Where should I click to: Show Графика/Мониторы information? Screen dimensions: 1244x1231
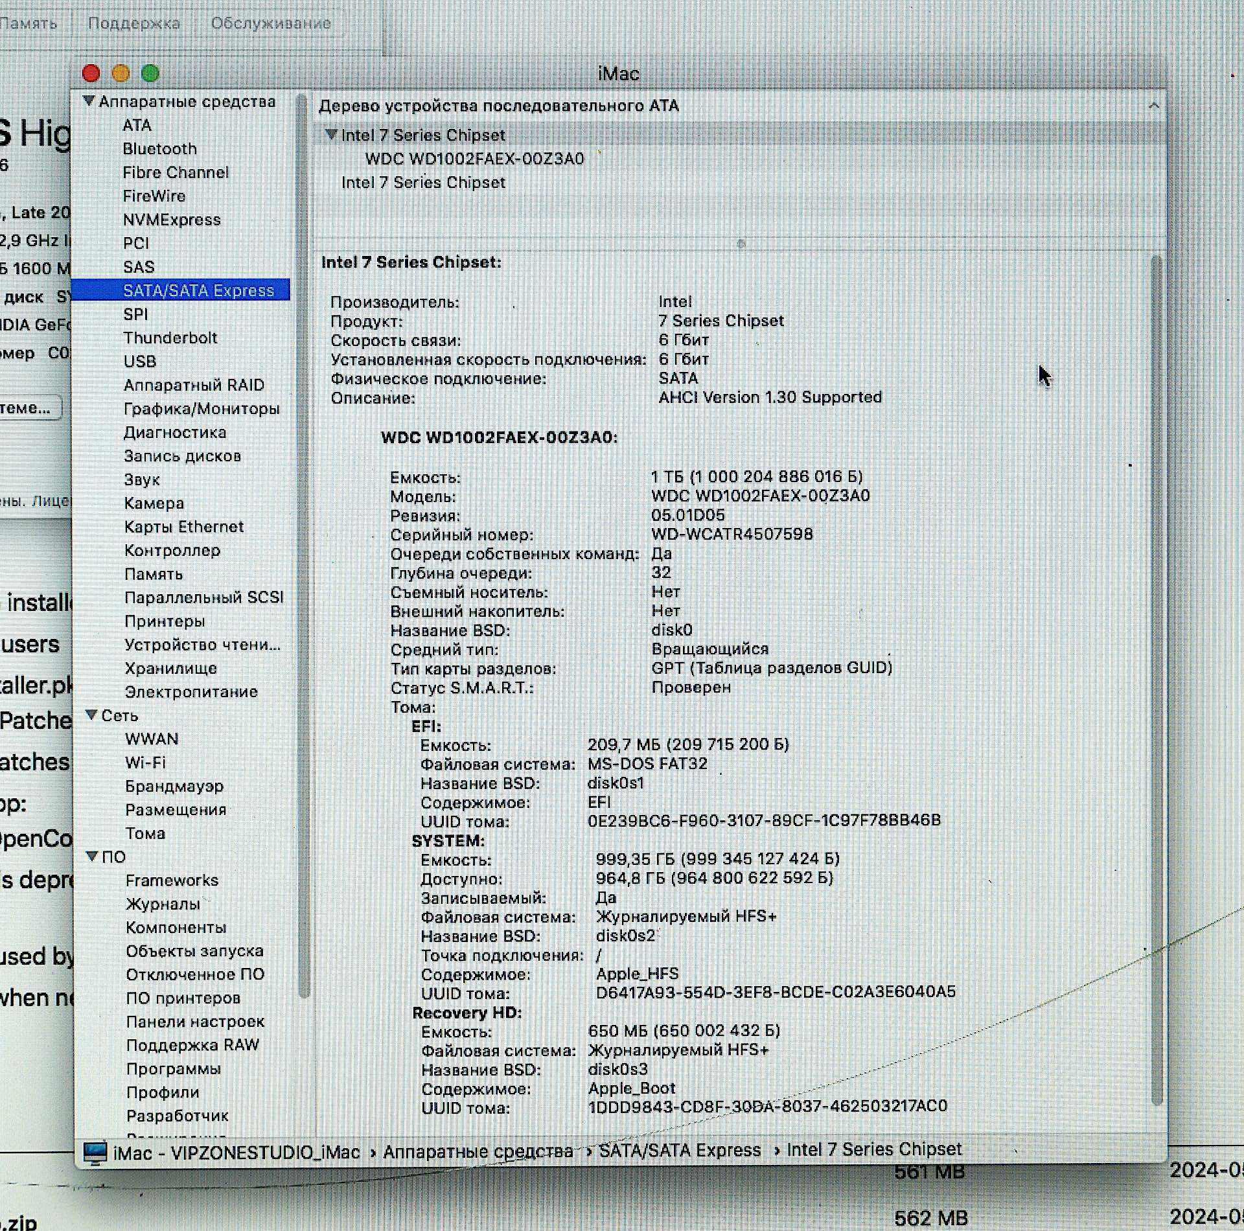pos(202,409)
